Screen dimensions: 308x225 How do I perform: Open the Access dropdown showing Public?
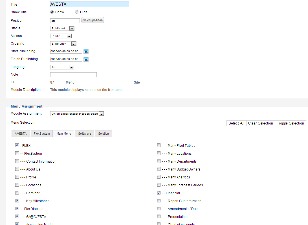(61, 36)
